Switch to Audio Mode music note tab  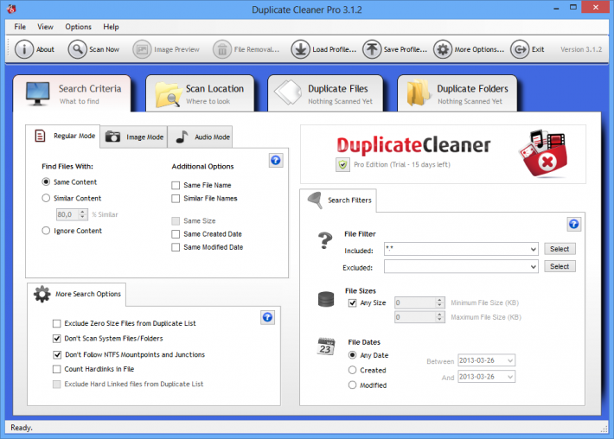click(x=200, y=137)
